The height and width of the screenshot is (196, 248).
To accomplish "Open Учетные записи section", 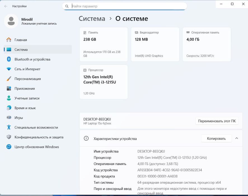I will [x=38, y=98].
